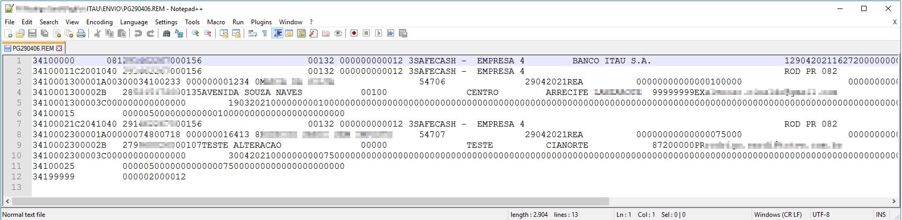Click the save recorded macro icon
The height and width of the screenshot is (220, 902).
pos(403,33)
